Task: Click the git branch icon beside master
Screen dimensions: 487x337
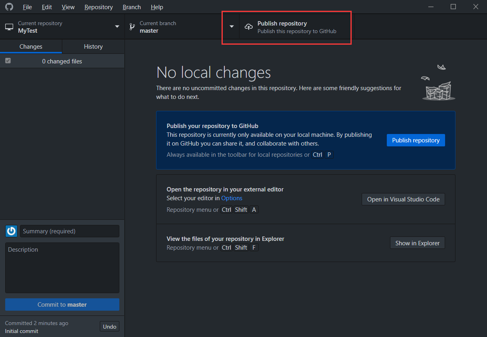Action: click(x=131, y=27)
